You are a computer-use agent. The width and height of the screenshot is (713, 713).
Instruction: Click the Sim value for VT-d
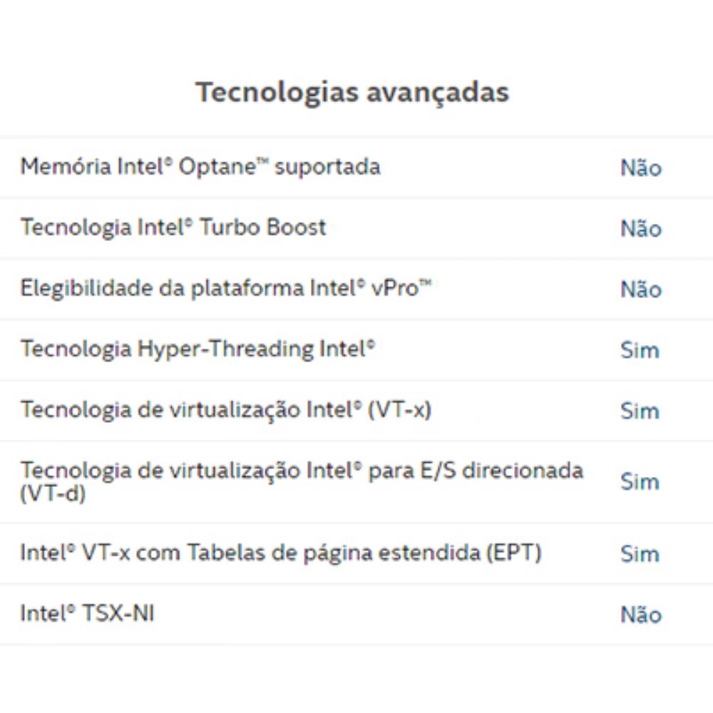(640, 481)
